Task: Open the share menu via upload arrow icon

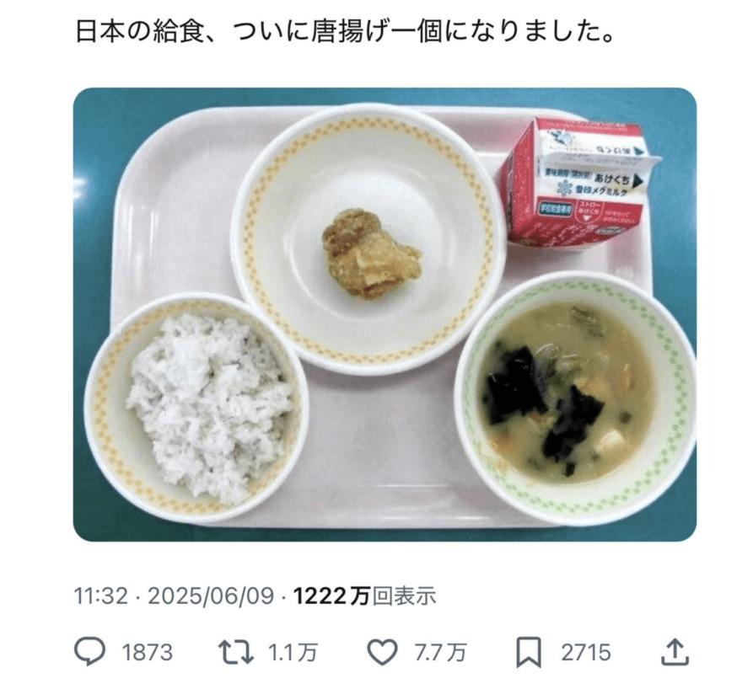Action: coord(675,652)
